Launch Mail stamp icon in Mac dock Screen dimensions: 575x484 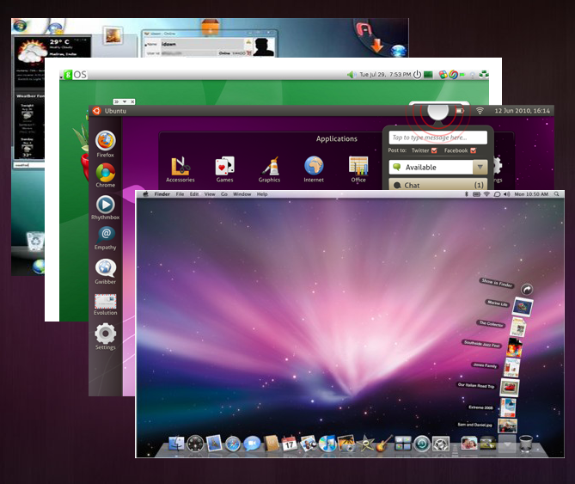[214, 443]
